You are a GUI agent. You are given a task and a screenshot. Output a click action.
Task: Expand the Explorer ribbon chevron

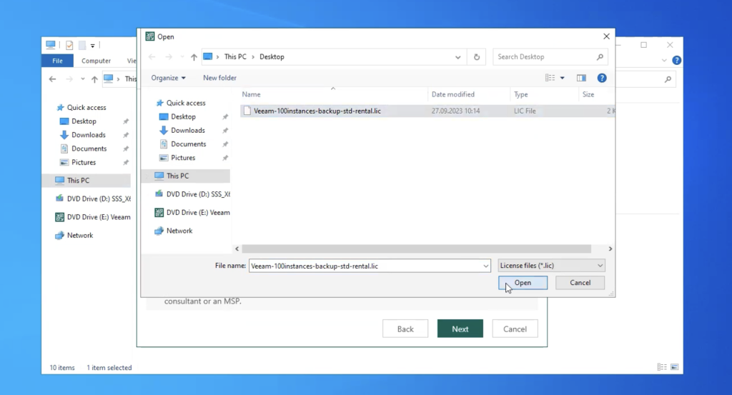coord(664,61)
